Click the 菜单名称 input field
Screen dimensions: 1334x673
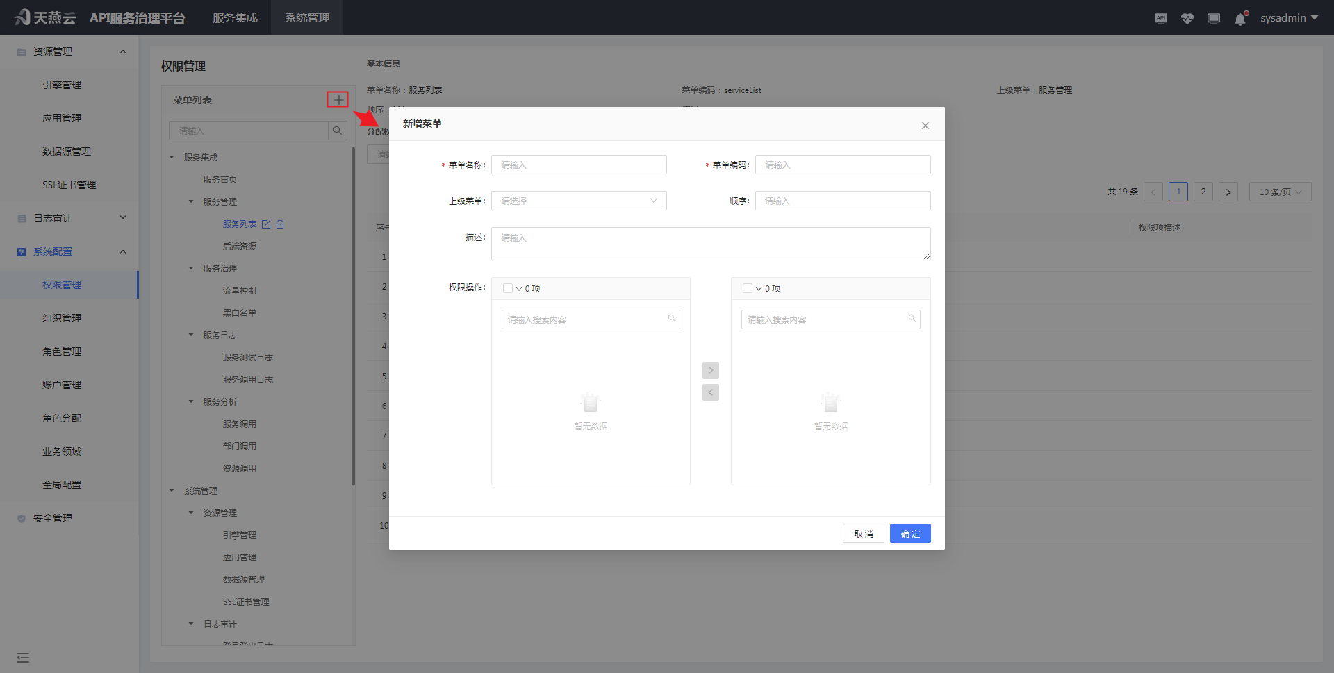579,165
